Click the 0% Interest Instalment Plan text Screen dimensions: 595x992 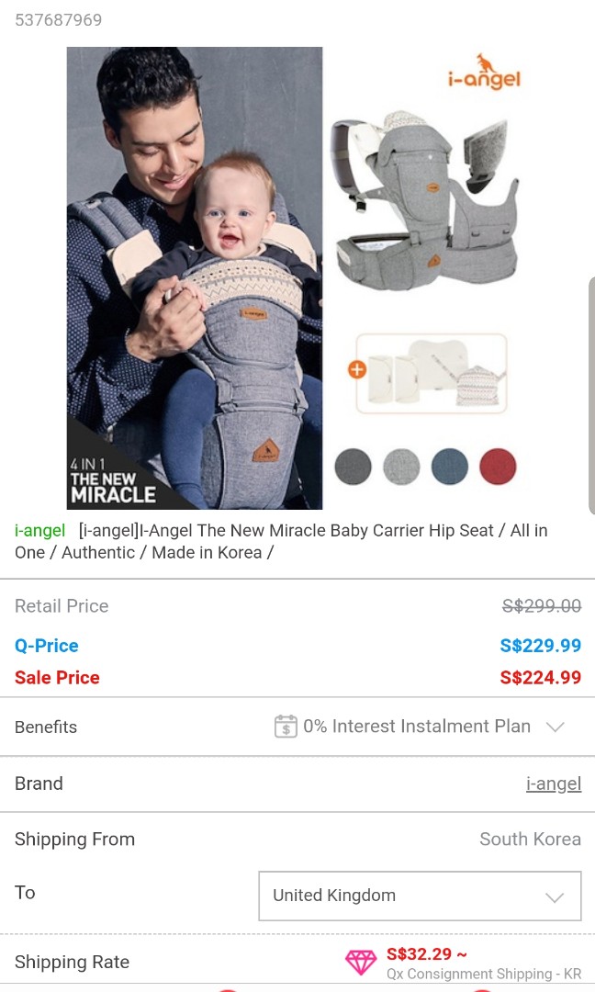(417, 727)
